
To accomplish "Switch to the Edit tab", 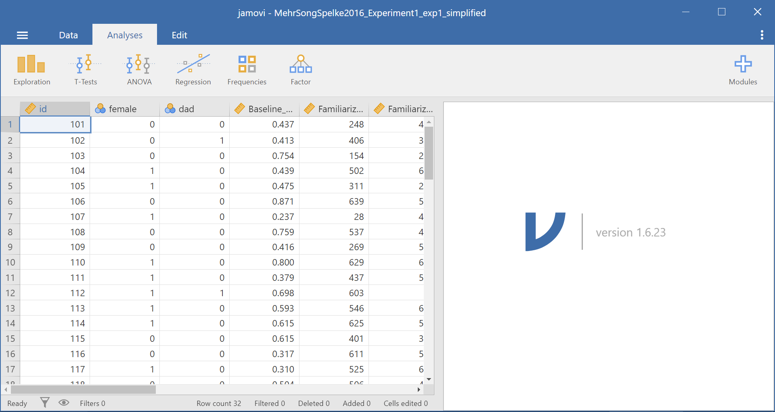I will click(x=179, y=35).
